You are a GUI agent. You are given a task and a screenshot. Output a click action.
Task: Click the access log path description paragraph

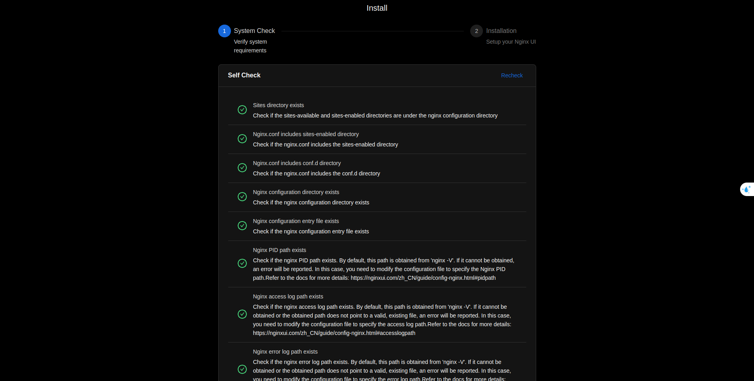[x=382, y=320]
